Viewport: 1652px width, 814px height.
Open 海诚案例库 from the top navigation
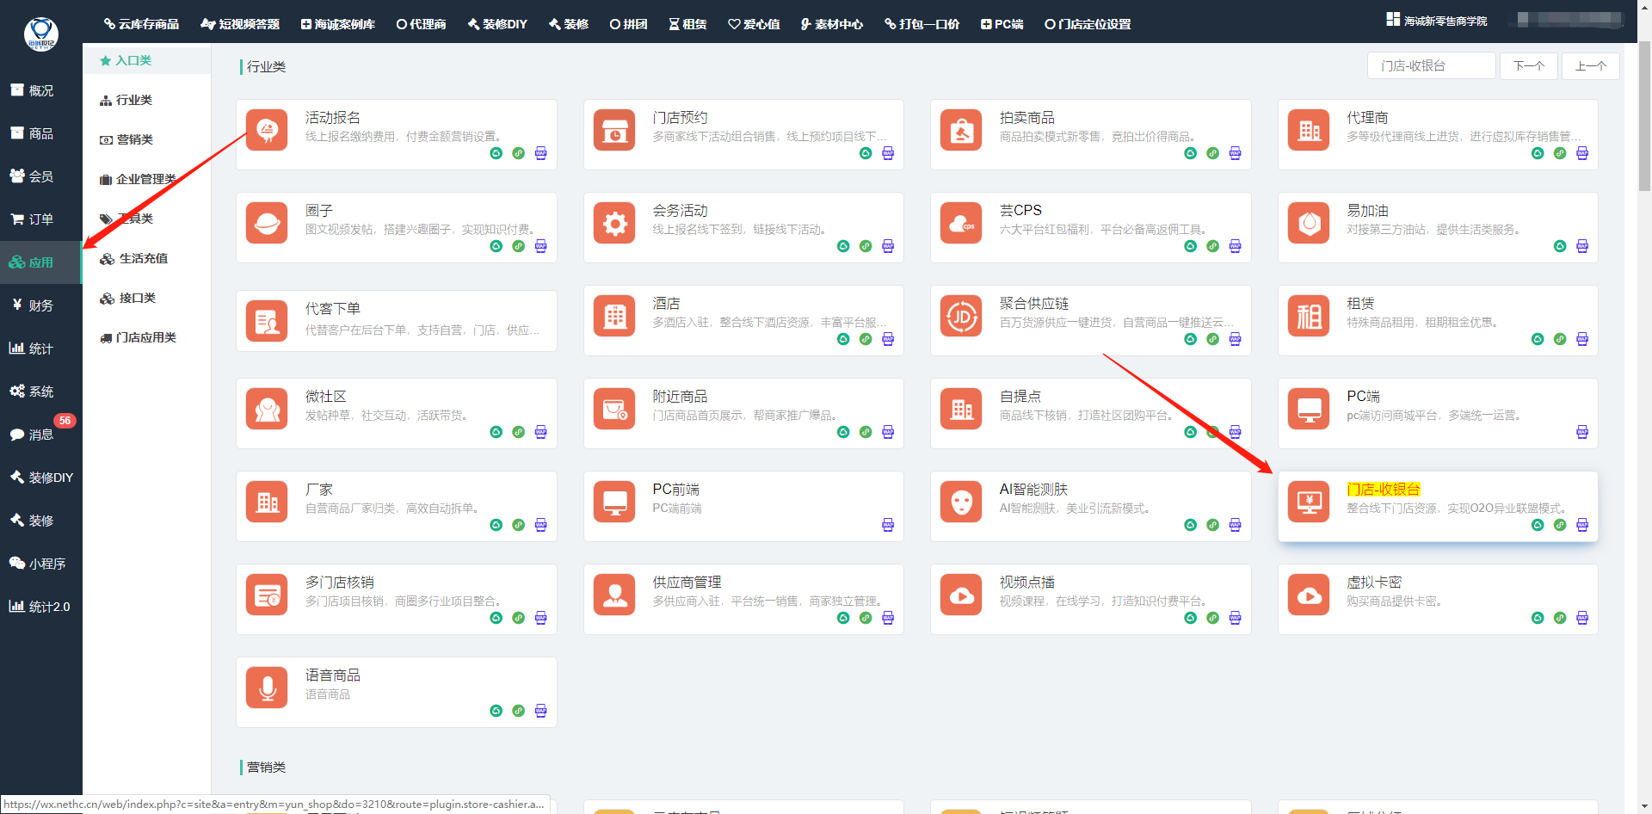pos(338,24)
